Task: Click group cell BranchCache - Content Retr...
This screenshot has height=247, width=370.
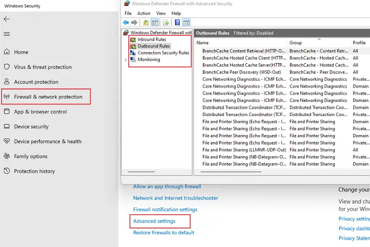Action: click(x=319, y=51)
